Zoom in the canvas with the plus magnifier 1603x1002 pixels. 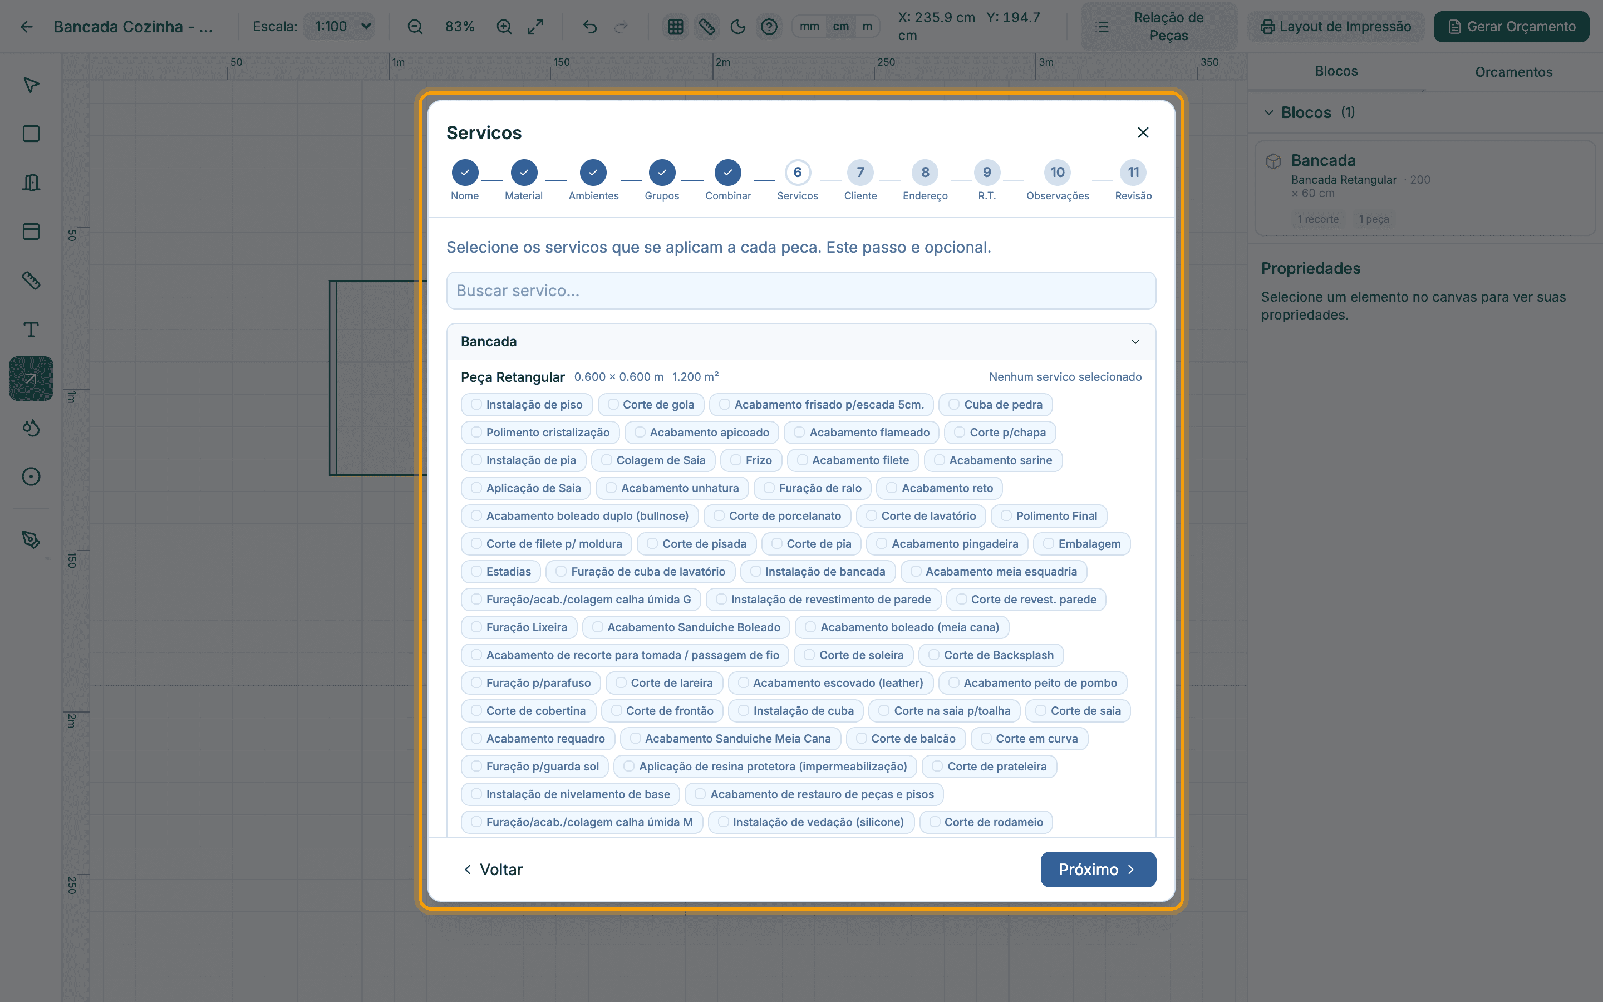504,27
